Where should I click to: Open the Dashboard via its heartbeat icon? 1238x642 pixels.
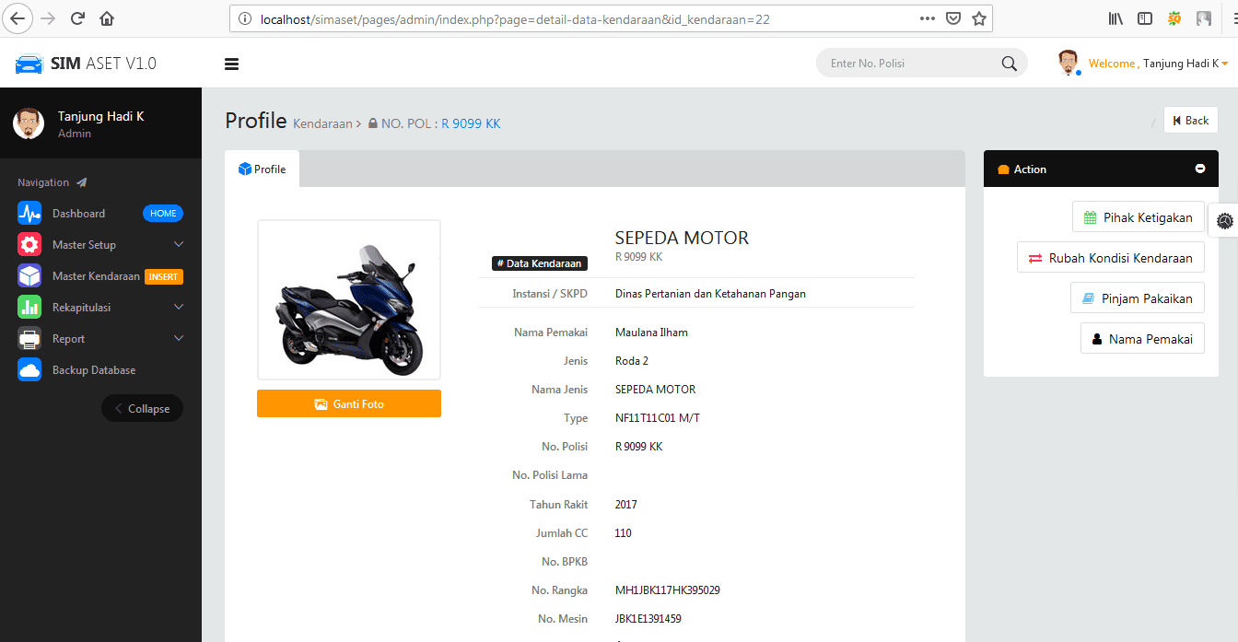pyautogui.click(x=29, y=213)
